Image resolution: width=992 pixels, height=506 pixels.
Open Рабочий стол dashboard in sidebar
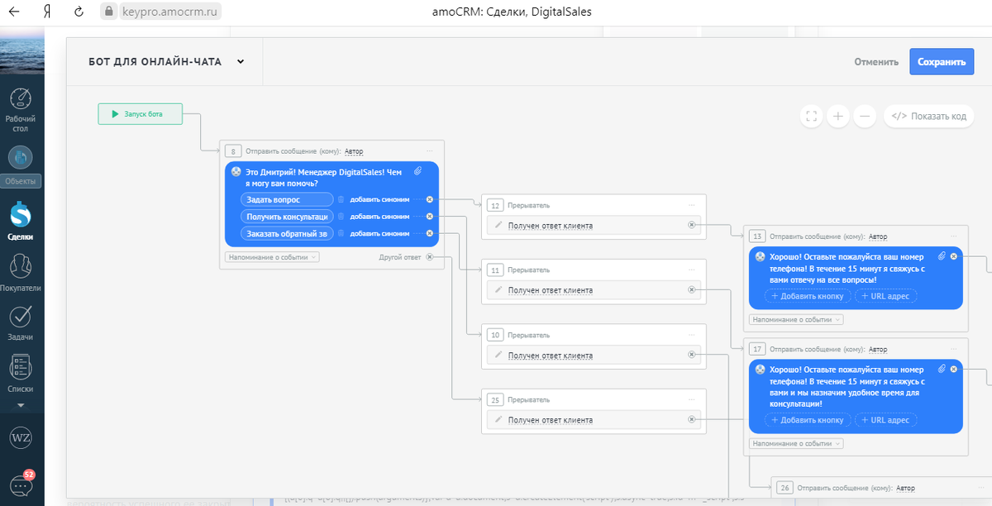pyautogui.click(x=21, y=110)
